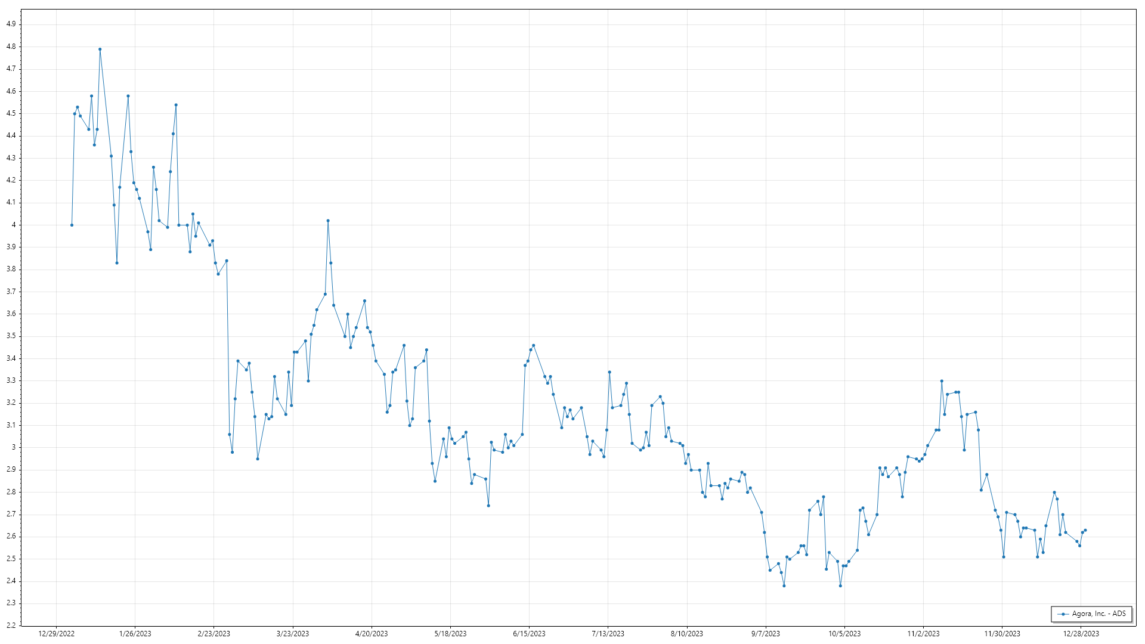Click the last data point in the series
Image resolution: width=1145 pixels, height=644 pixels.
pyautogui.click(x=1085, y=530)
